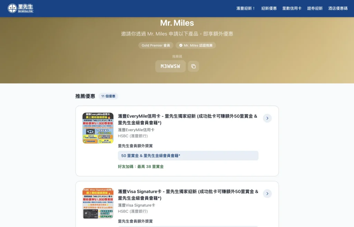
Task: Click the 推薦優惠 section heading
Action: pyautogui.click(x=85, y=96)
